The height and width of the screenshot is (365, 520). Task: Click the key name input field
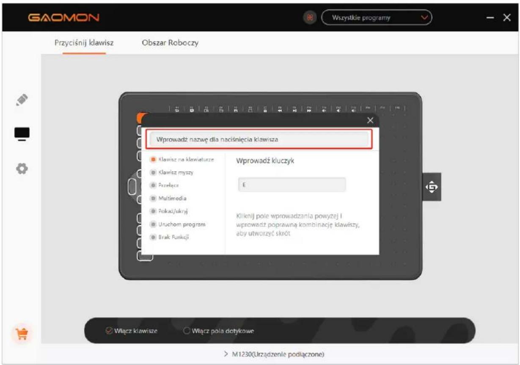260,139
